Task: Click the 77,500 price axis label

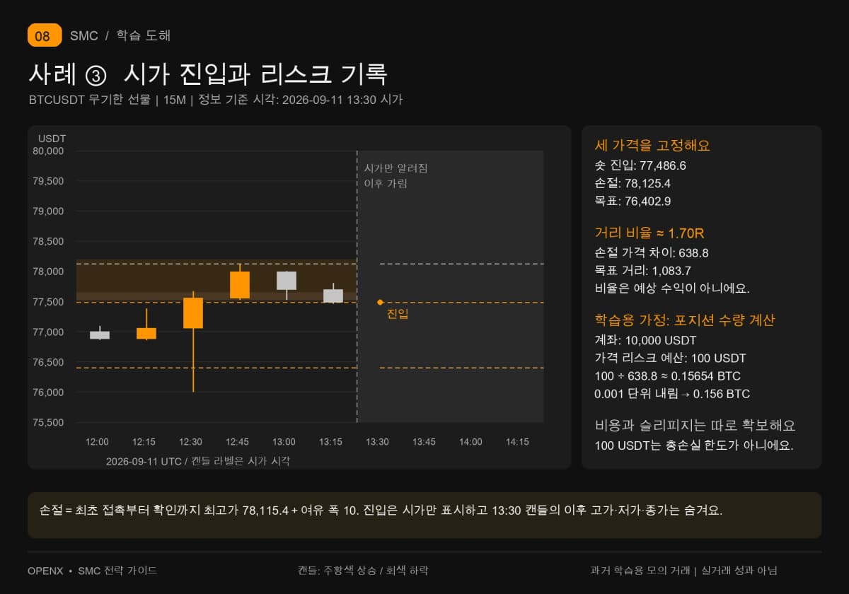Action: tap(48, 302)
